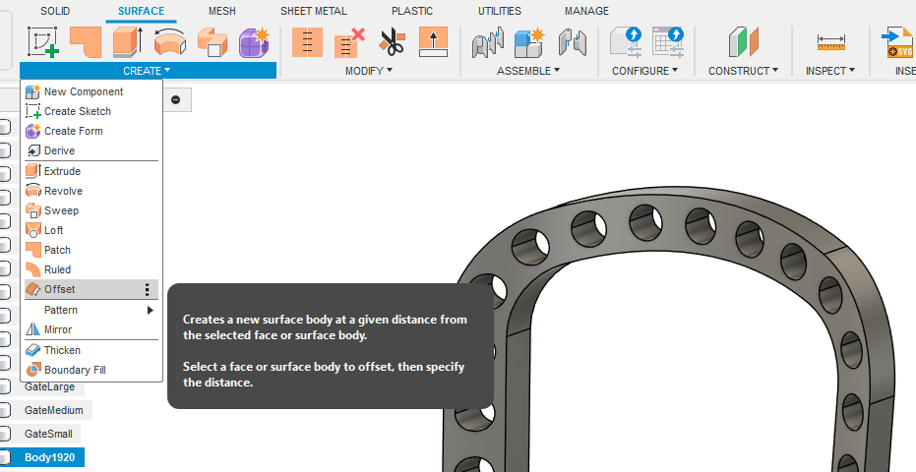Choose Thicken from the Create menu
The image size is (916, 472).
pyautogui.click(x=62, y=350)
